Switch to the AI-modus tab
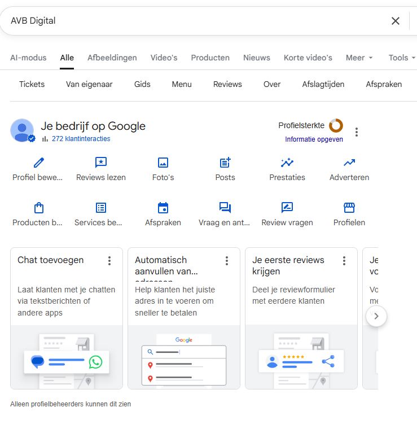Screen dimensions: 417x429 pos(28,58)
